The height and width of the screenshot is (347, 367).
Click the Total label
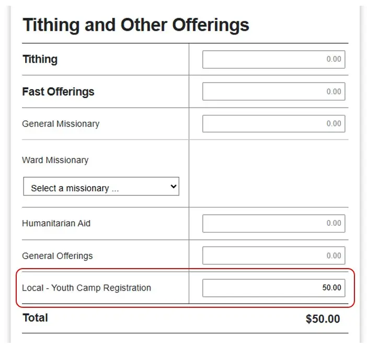click(35, 318)
